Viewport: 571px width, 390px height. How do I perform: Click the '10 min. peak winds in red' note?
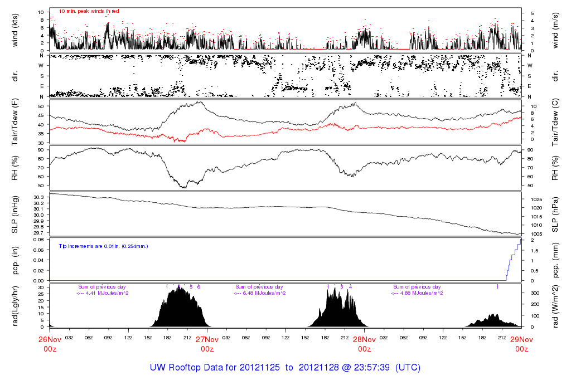coord(89,11)
